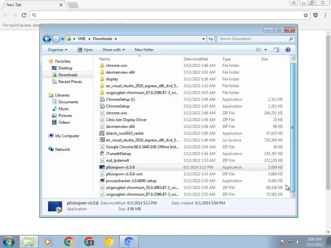The width and height of the screenshot is (331, 248).
Task: Select the en_visual_studio_2010 folder icon
Action: point(102,86)
